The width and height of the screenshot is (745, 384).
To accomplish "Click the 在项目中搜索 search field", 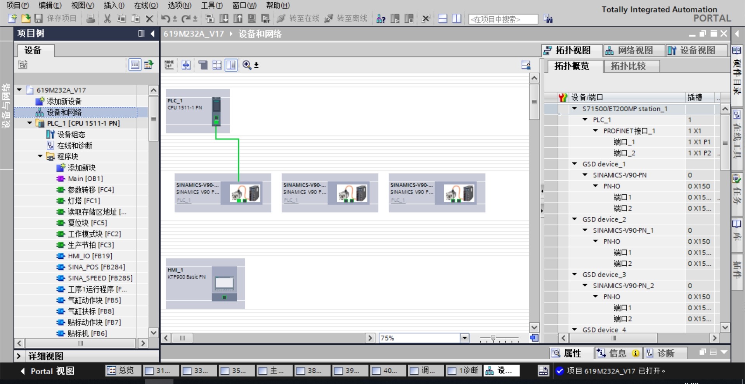I will (x=503, y=19).
